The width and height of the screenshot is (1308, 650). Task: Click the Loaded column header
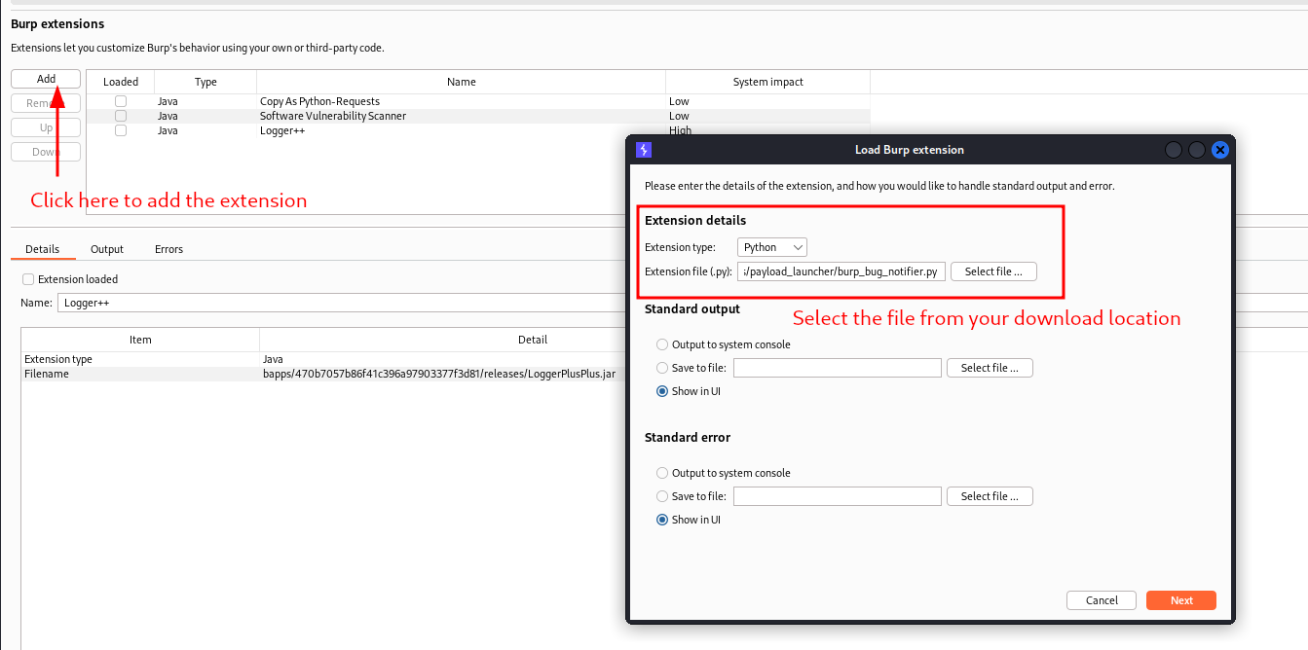pyautogui.click(x=121, y=82)
